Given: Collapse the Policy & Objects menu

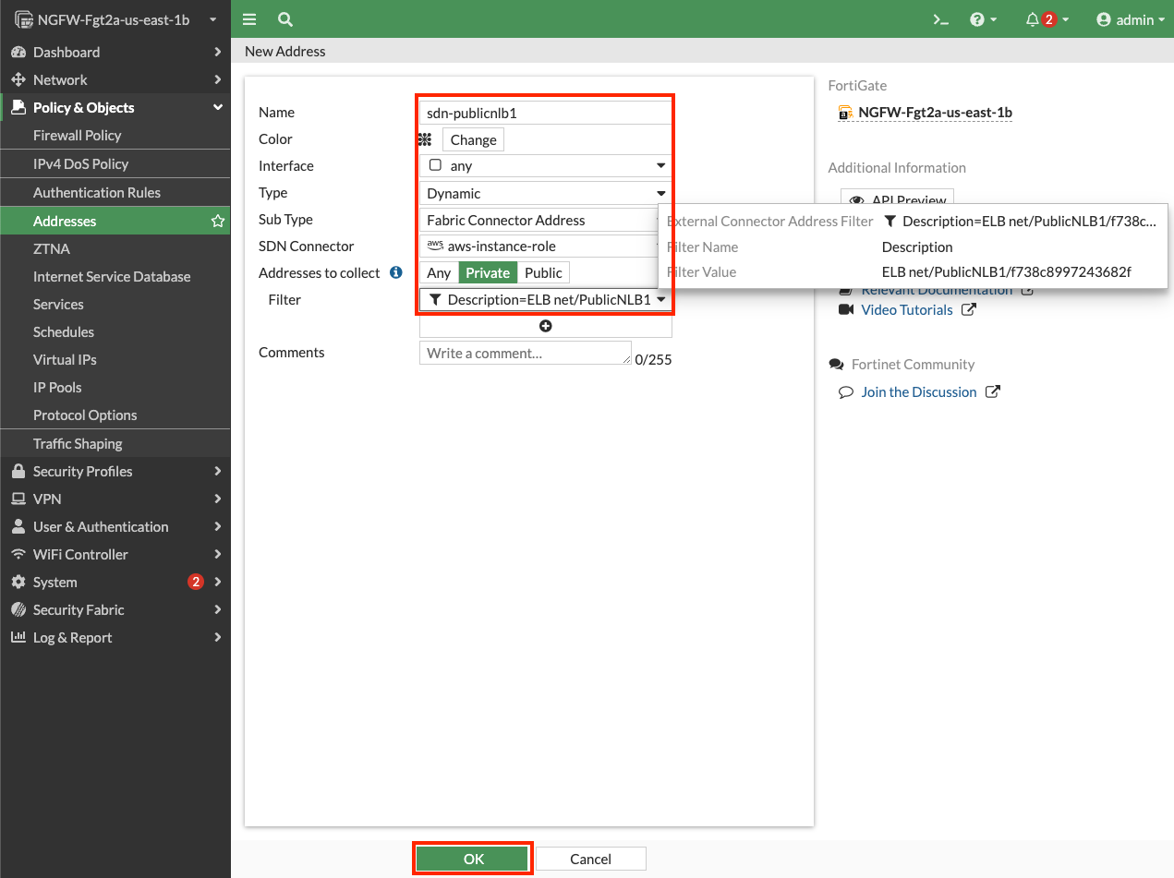Looking at the screenshot, I should click(x=115, y=107).
